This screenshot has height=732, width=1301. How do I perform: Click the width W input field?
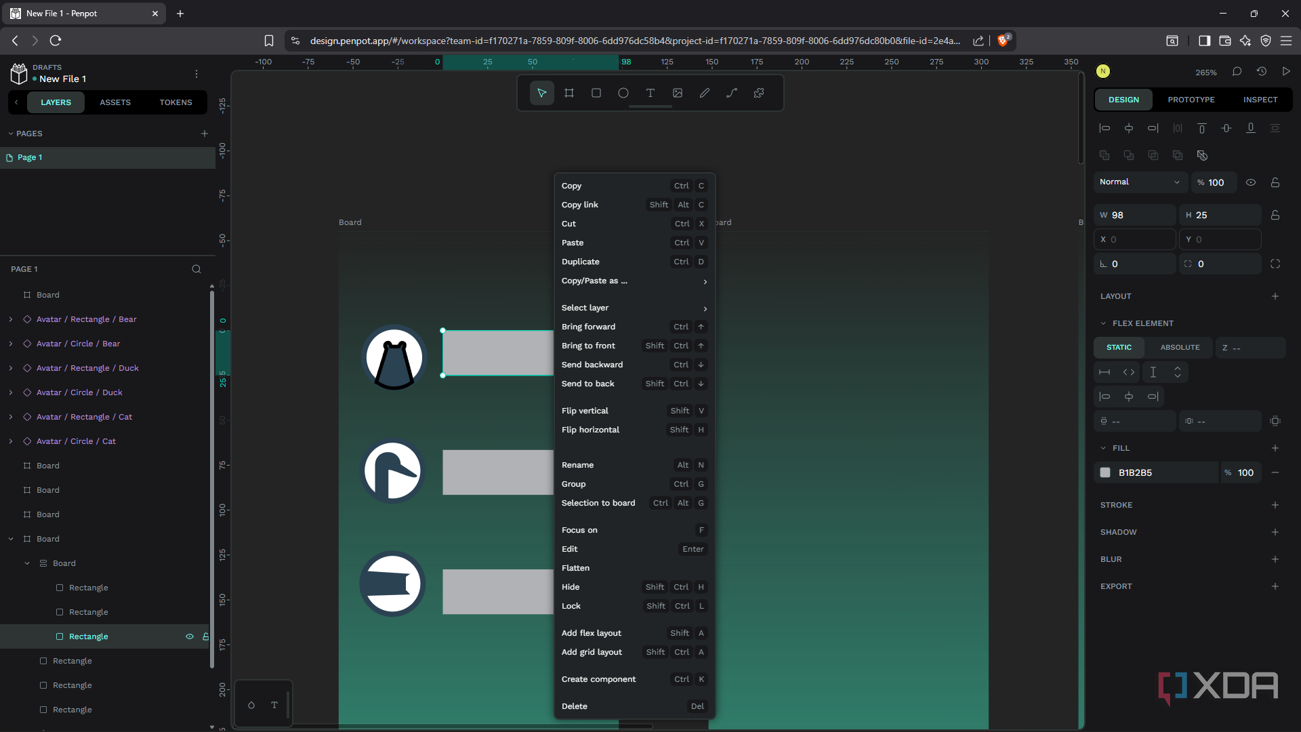[x=1135, y=215]
